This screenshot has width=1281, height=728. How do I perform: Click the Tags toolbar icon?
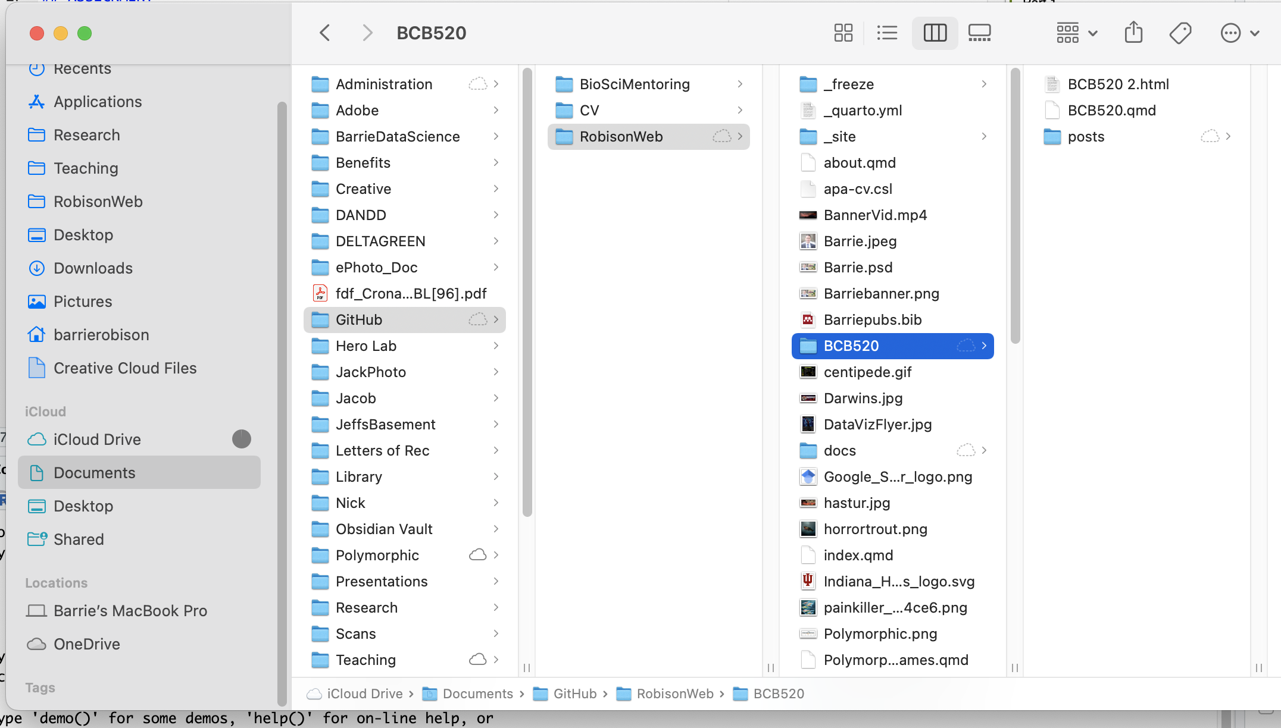1180,33
